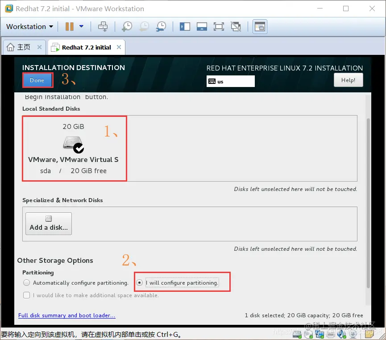
Task: Click the installer vertical scrollbar
Action: tap(368, 203)
